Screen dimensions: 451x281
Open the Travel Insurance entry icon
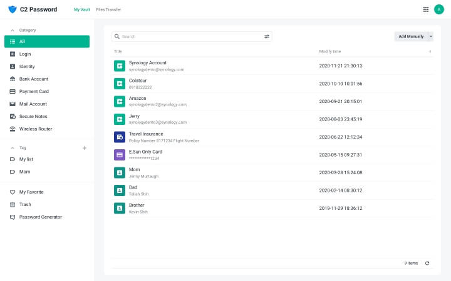119,137
